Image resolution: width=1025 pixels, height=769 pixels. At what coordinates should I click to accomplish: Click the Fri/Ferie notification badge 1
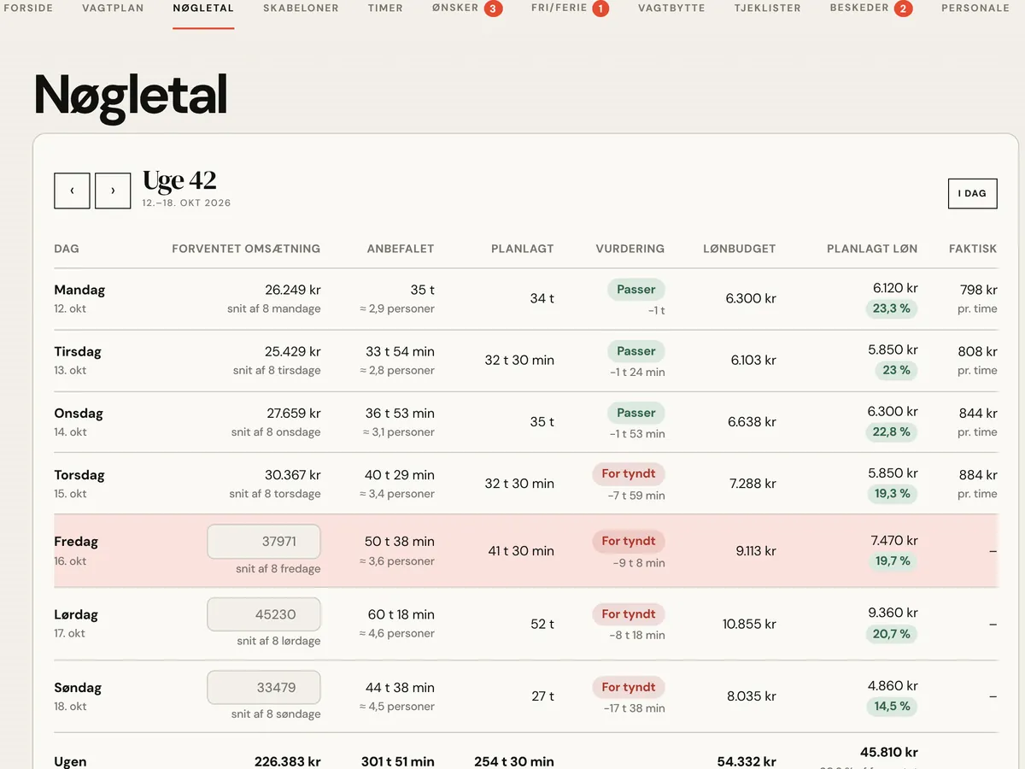pos(600,9)
